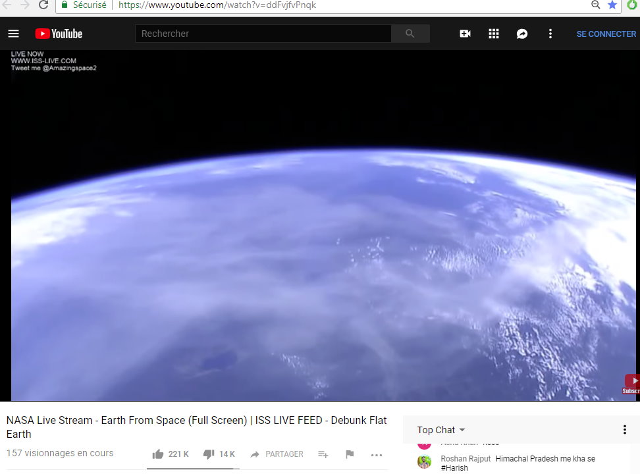Open the chat options three-dot menu
Image resolution: width=640 pixels, height=474 pixels.
coord(624,429)
